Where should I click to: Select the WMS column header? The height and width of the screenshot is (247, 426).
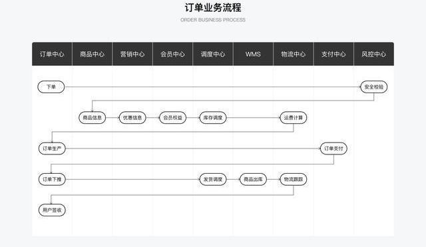[253, 54]
